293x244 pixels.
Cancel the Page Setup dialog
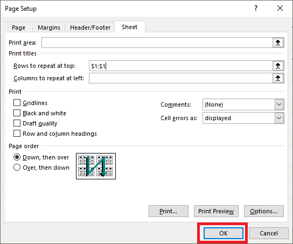[x=269, y=233]
